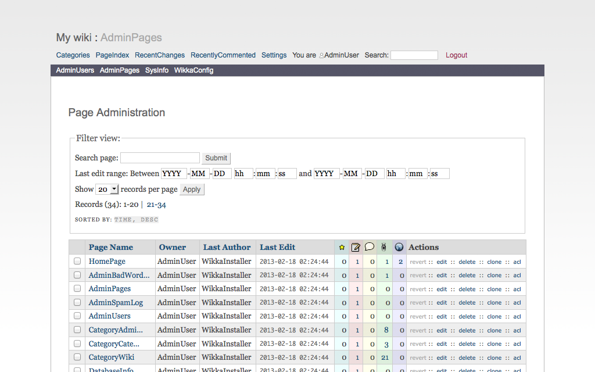Focus the Search page input field
The width and height of the screenshot is (595, 372).
(160, 158)
